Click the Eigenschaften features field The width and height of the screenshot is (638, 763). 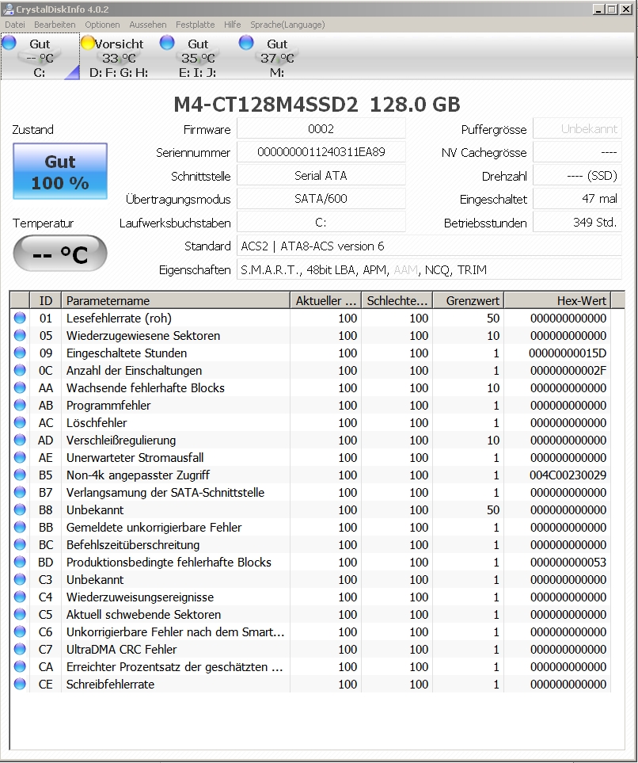point(429,269)
